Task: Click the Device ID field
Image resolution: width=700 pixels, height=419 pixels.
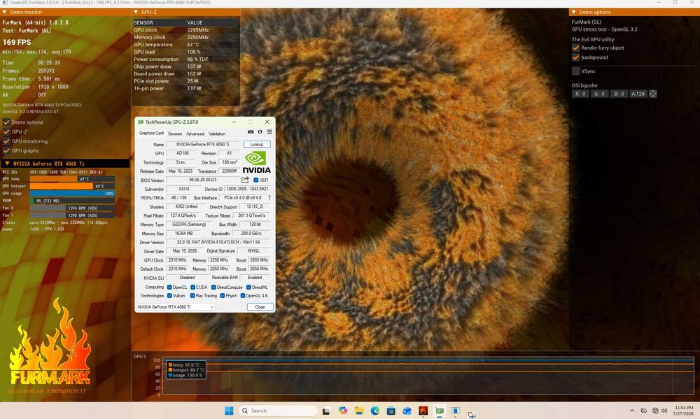Action: (x=247, y=189)
